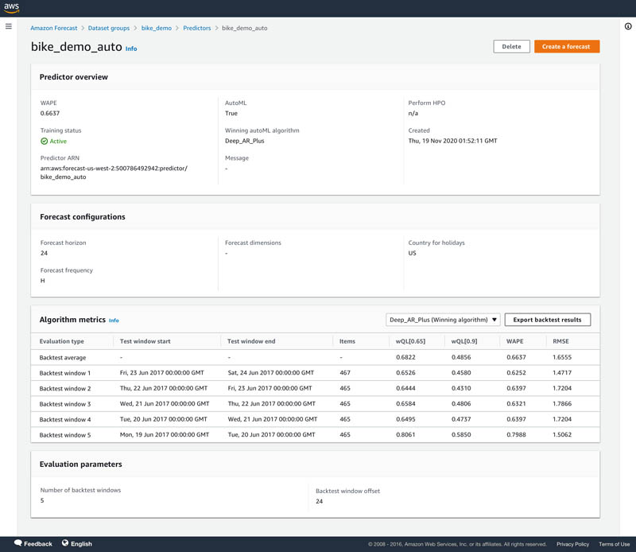Click Items column header
This screenshot has height=552, width=636.
pyautogui.click(x=347, y=341)
